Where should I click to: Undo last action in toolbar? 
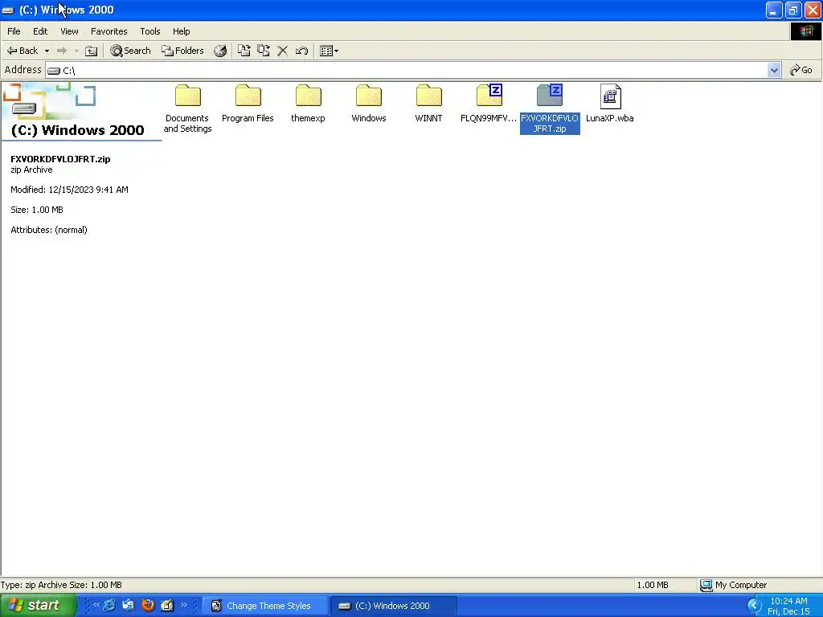pyautogui.click(x=302, y=51)
